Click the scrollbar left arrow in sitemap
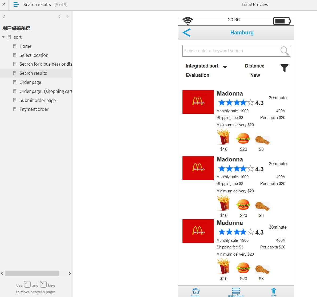Image resolution: width=317 pixels, height=297 pixels. click(2, 273)
